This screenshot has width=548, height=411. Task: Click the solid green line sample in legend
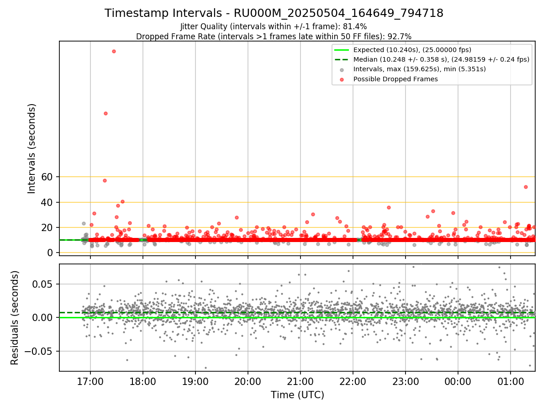(x=342, y=50)
